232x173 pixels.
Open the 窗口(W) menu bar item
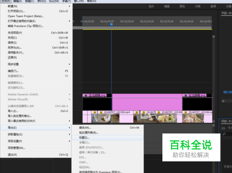point(79,1)
